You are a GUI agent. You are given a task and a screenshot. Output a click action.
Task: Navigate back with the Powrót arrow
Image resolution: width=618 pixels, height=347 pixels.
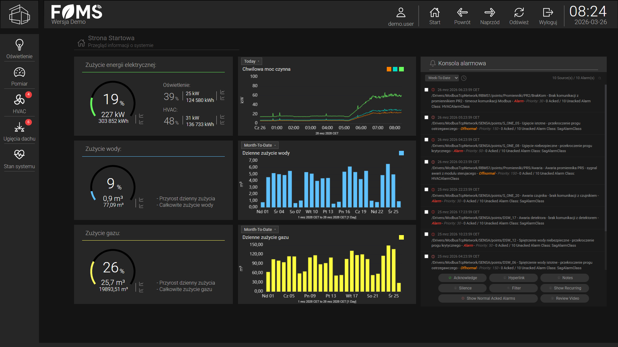coord(462,16)
